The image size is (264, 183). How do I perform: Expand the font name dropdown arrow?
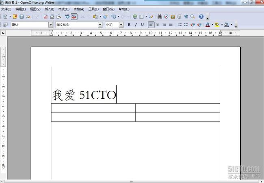point(100,25)
